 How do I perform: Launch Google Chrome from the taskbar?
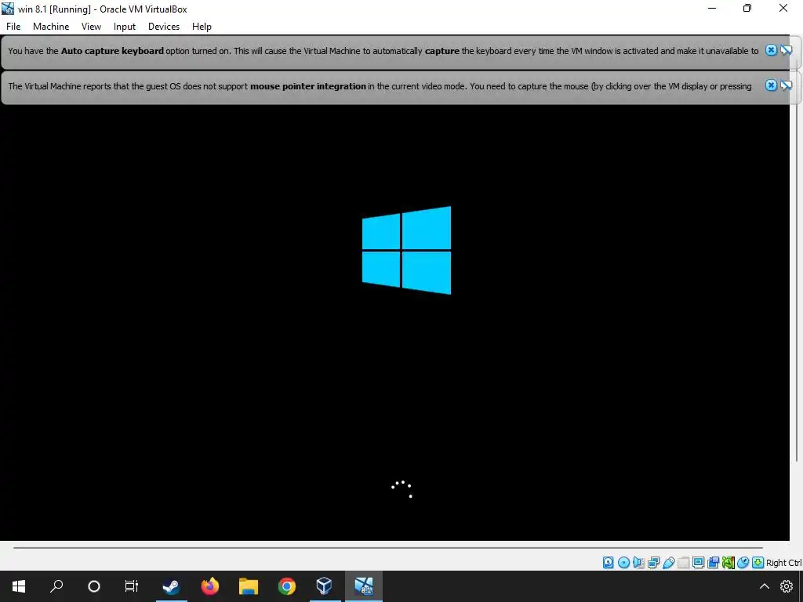tap(287, 586)
